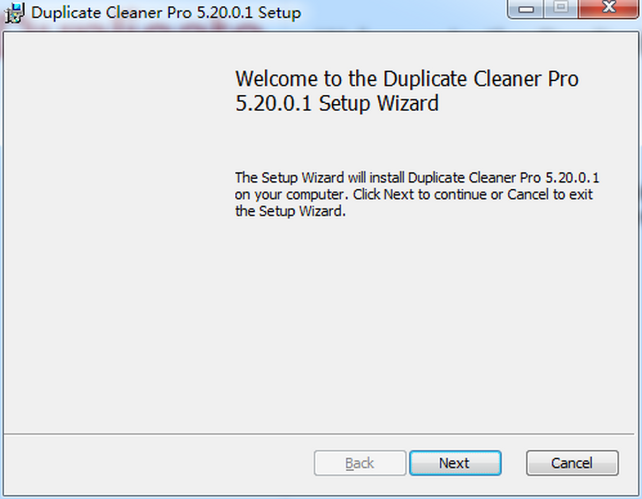Click the installer icon in the title bar
Image resolution: width=642 pixels, height=499 pixels.
[14, 12]
